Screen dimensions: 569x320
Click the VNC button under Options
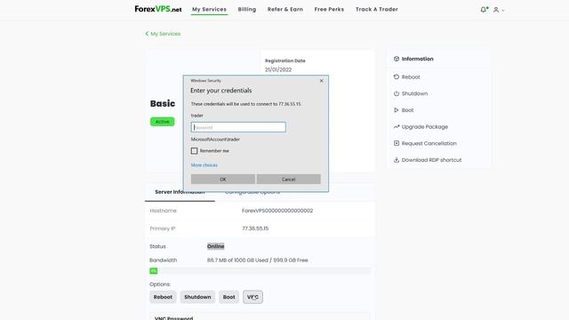pyautogui.click(x=252, y=297)
